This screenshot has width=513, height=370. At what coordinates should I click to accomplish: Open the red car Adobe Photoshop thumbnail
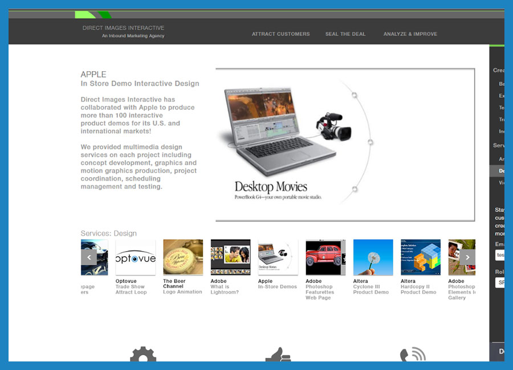coord(325,257)
